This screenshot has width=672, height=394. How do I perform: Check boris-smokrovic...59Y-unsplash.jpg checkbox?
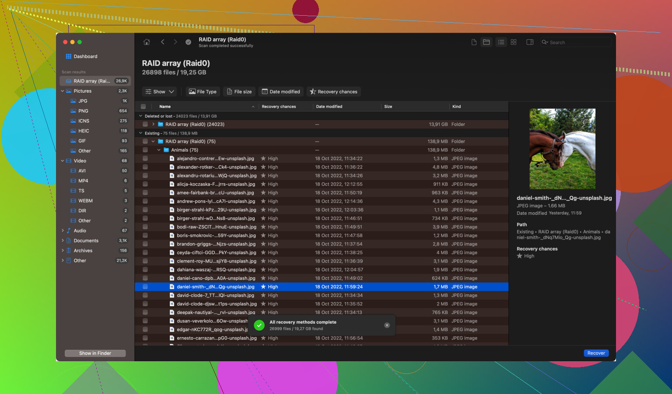pos(145,235)
